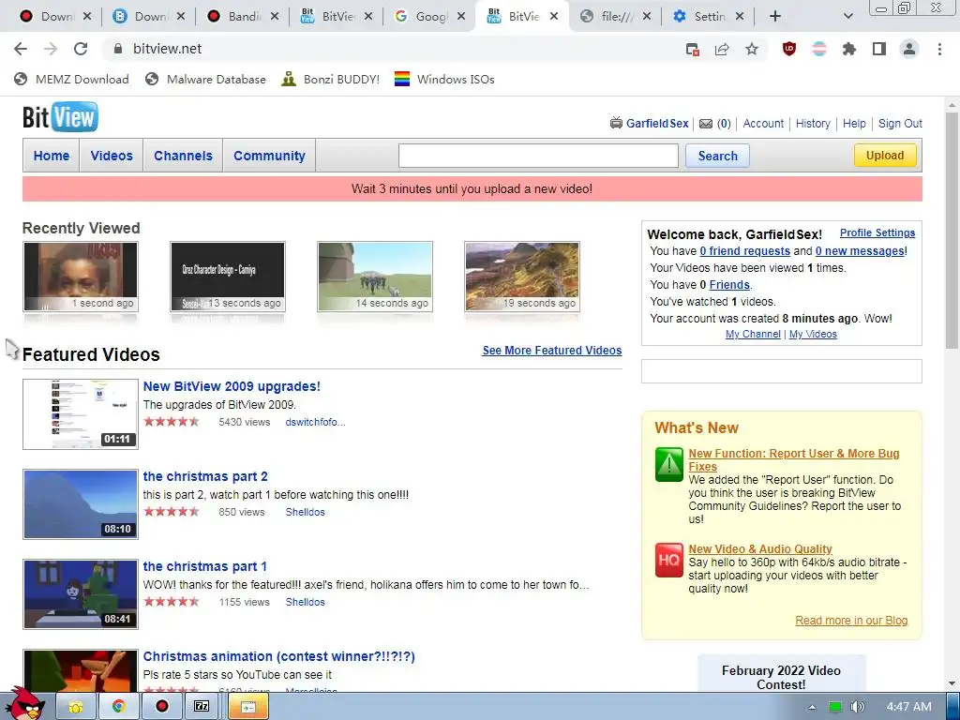Click the bitview.net address bar

[x=392, y=49]
